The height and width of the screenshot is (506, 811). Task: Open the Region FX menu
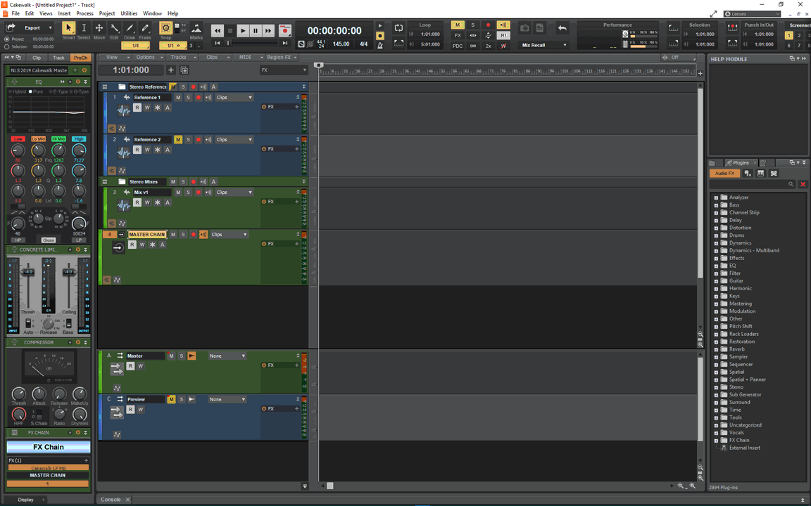[x=282, y=58]
